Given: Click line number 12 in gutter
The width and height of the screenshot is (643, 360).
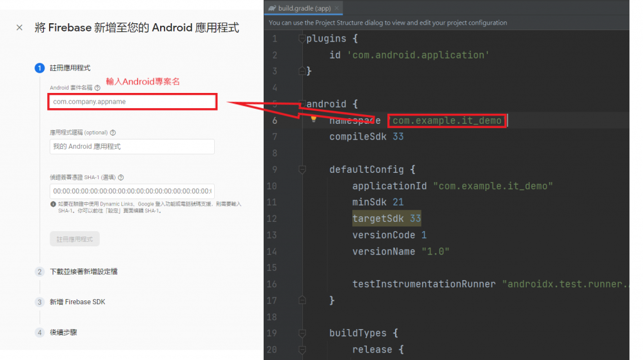Looking at the screenshot, I should [x=271, y=219].
